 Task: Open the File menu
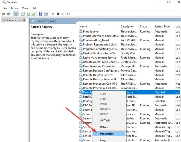coord(5,8)
